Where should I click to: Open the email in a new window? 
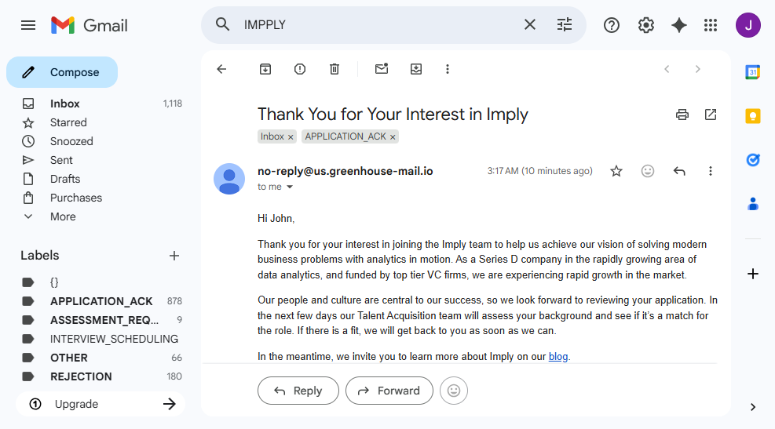pos(711,115)
